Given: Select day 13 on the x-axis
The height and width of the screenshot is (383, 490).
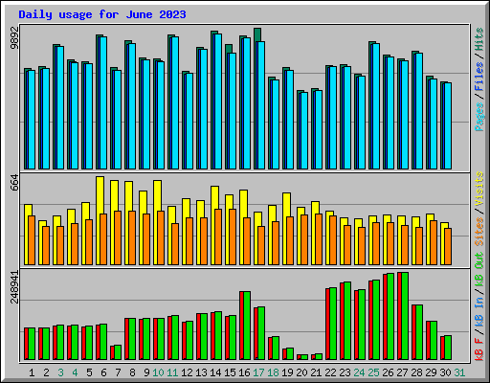Looking at the screenshot, I should [x=201, y=372].
